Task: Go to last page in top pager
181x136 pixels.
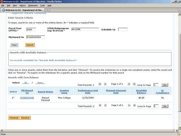Action: 134,84
